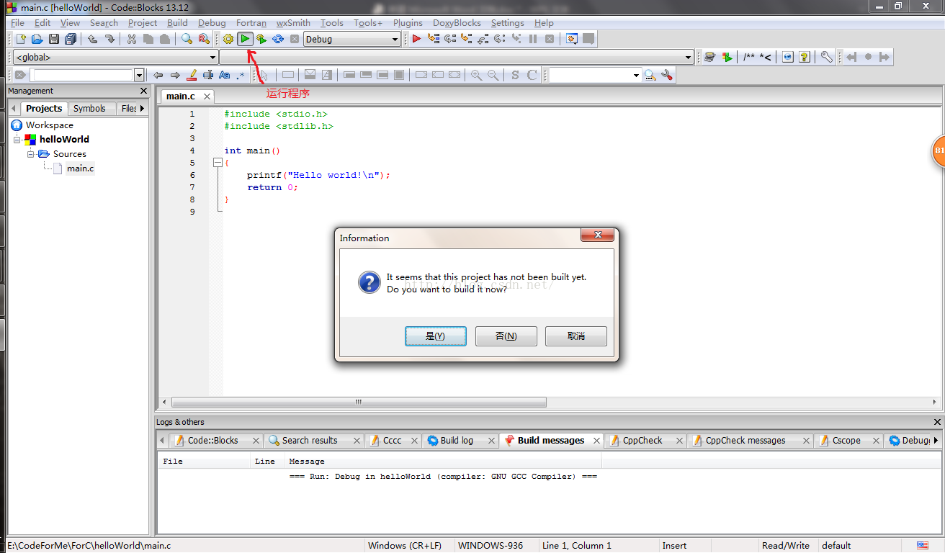Click the Break debugger pause icon
945x553 pixels.
tap(533, 39)
